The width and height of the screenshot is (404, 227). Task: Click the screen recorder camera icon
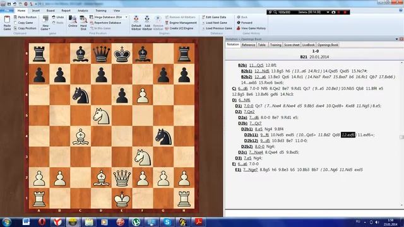(333, 12)
